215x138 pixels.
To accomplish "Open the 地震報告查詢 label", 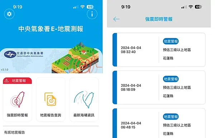I will click(x=51, y=115).
